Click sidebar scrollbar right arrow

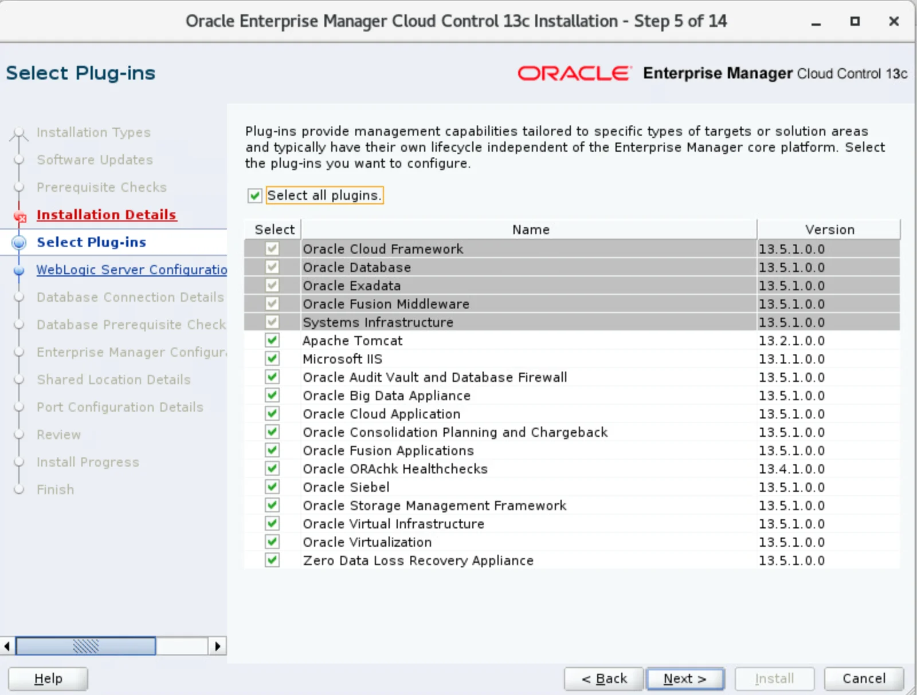coord(217,646)
